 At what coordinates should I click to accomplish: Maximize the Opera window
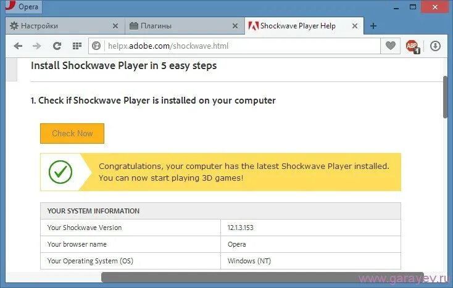[x=413, y=7]
